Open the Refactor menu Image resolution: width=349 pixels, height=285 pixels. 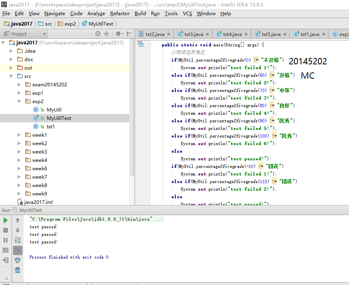[x=120, y=14]
